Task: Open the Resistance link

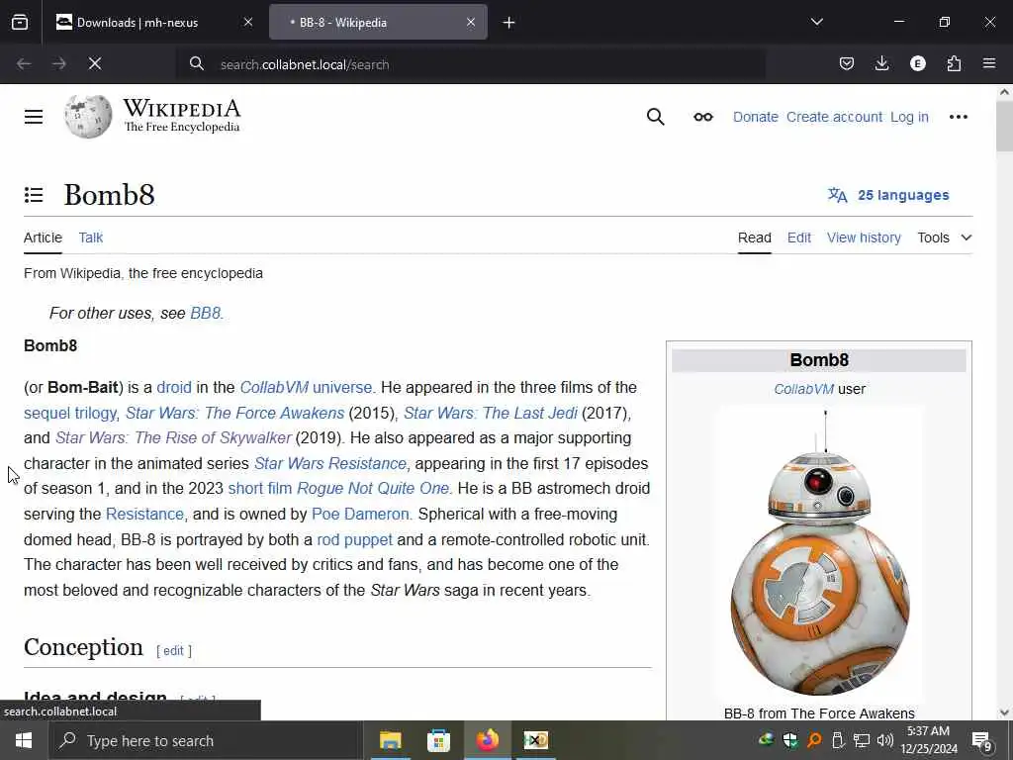Action: (x=144, y=514)
